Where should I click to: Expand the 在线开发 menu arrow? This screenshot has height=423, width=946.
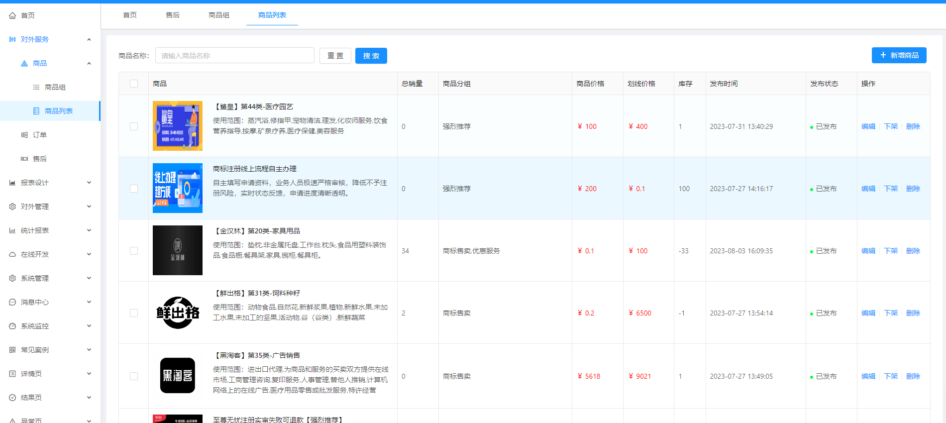(x=89, y=254)
